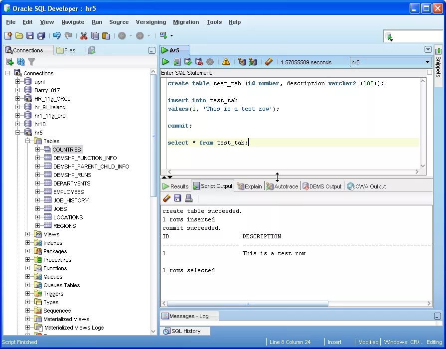Click the Commit icon in worksheet toolbar
Viewport: 446px width, 349px height.
point(188,62)
